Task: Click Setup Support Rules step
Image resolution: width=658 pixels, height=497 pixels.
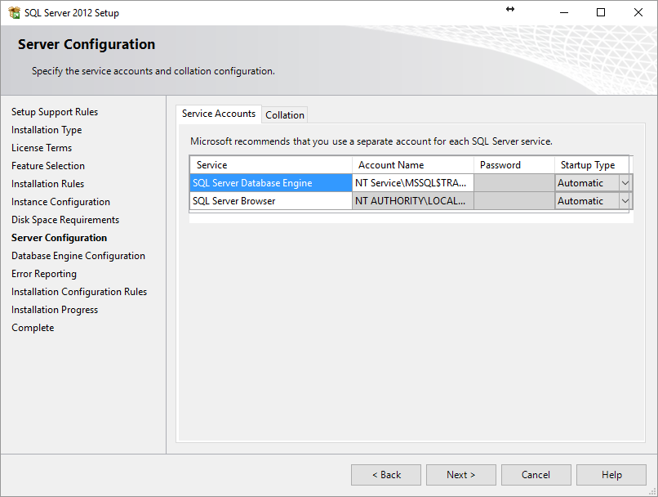Action: coord(55,112)
